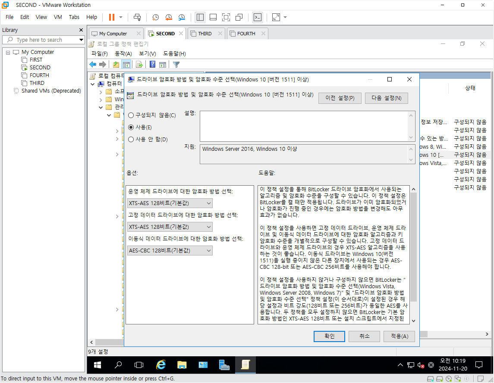494x383 pixels.
Task: Open the Windows Start menu
Action: point(98,365)
